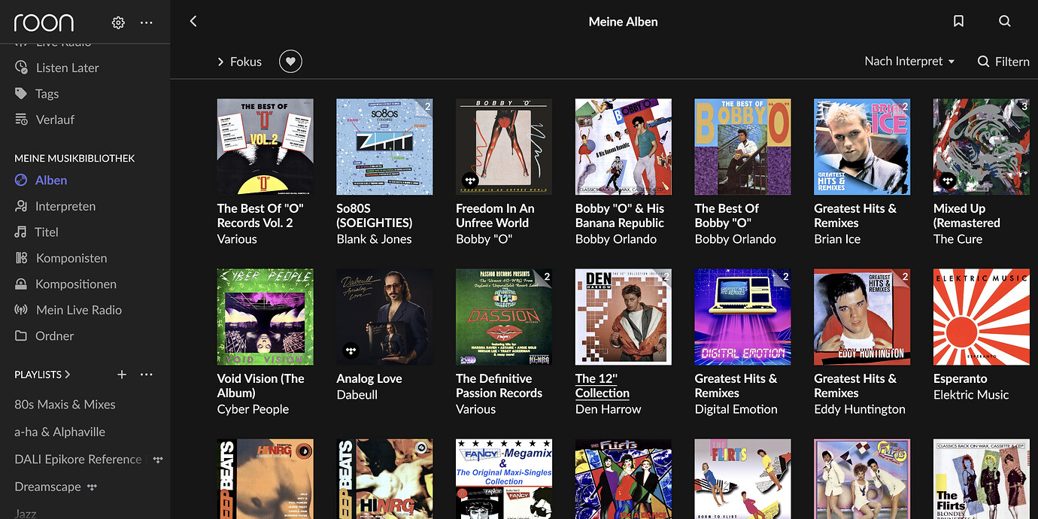
Task: Open bookmarks icon in top bar
Action: point(958,22)
